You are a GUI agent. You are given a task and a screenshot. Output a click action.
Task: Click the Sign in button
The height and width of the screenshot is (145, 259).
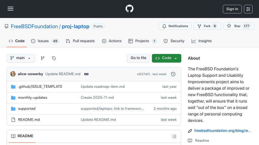[232, 9]
